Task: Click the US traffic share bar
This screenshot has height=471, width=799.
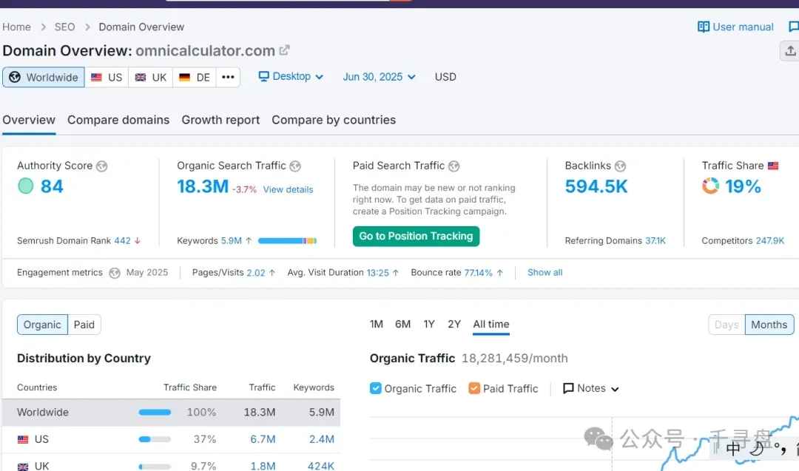Action: 155,439
